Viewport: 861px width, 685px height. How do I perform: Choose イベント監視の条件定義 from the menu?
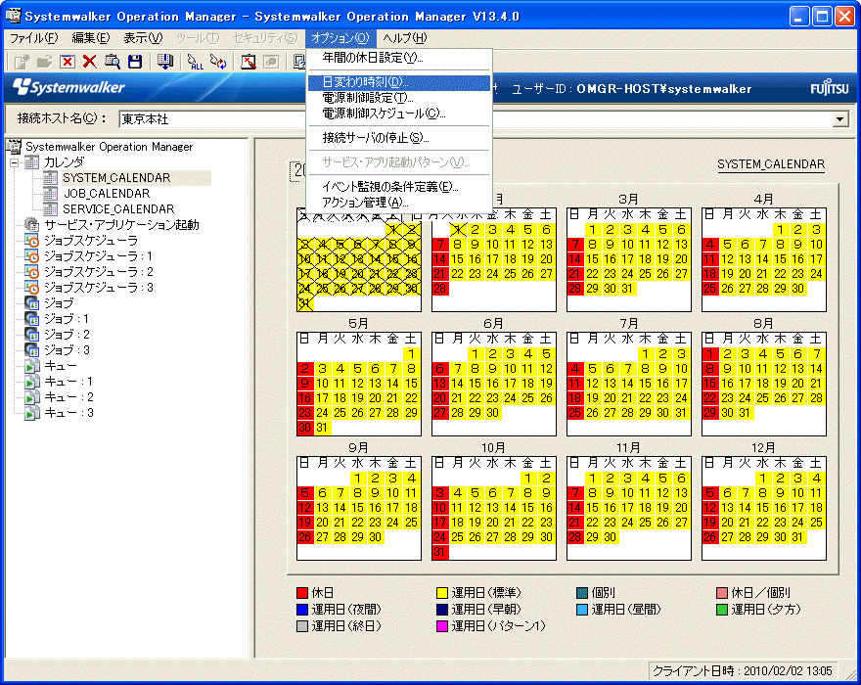coord(399,187)
